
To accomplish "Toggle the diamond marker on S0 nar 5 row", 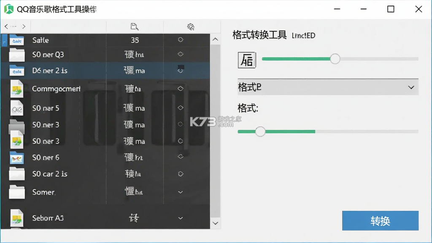I will [x=181, y=108].
